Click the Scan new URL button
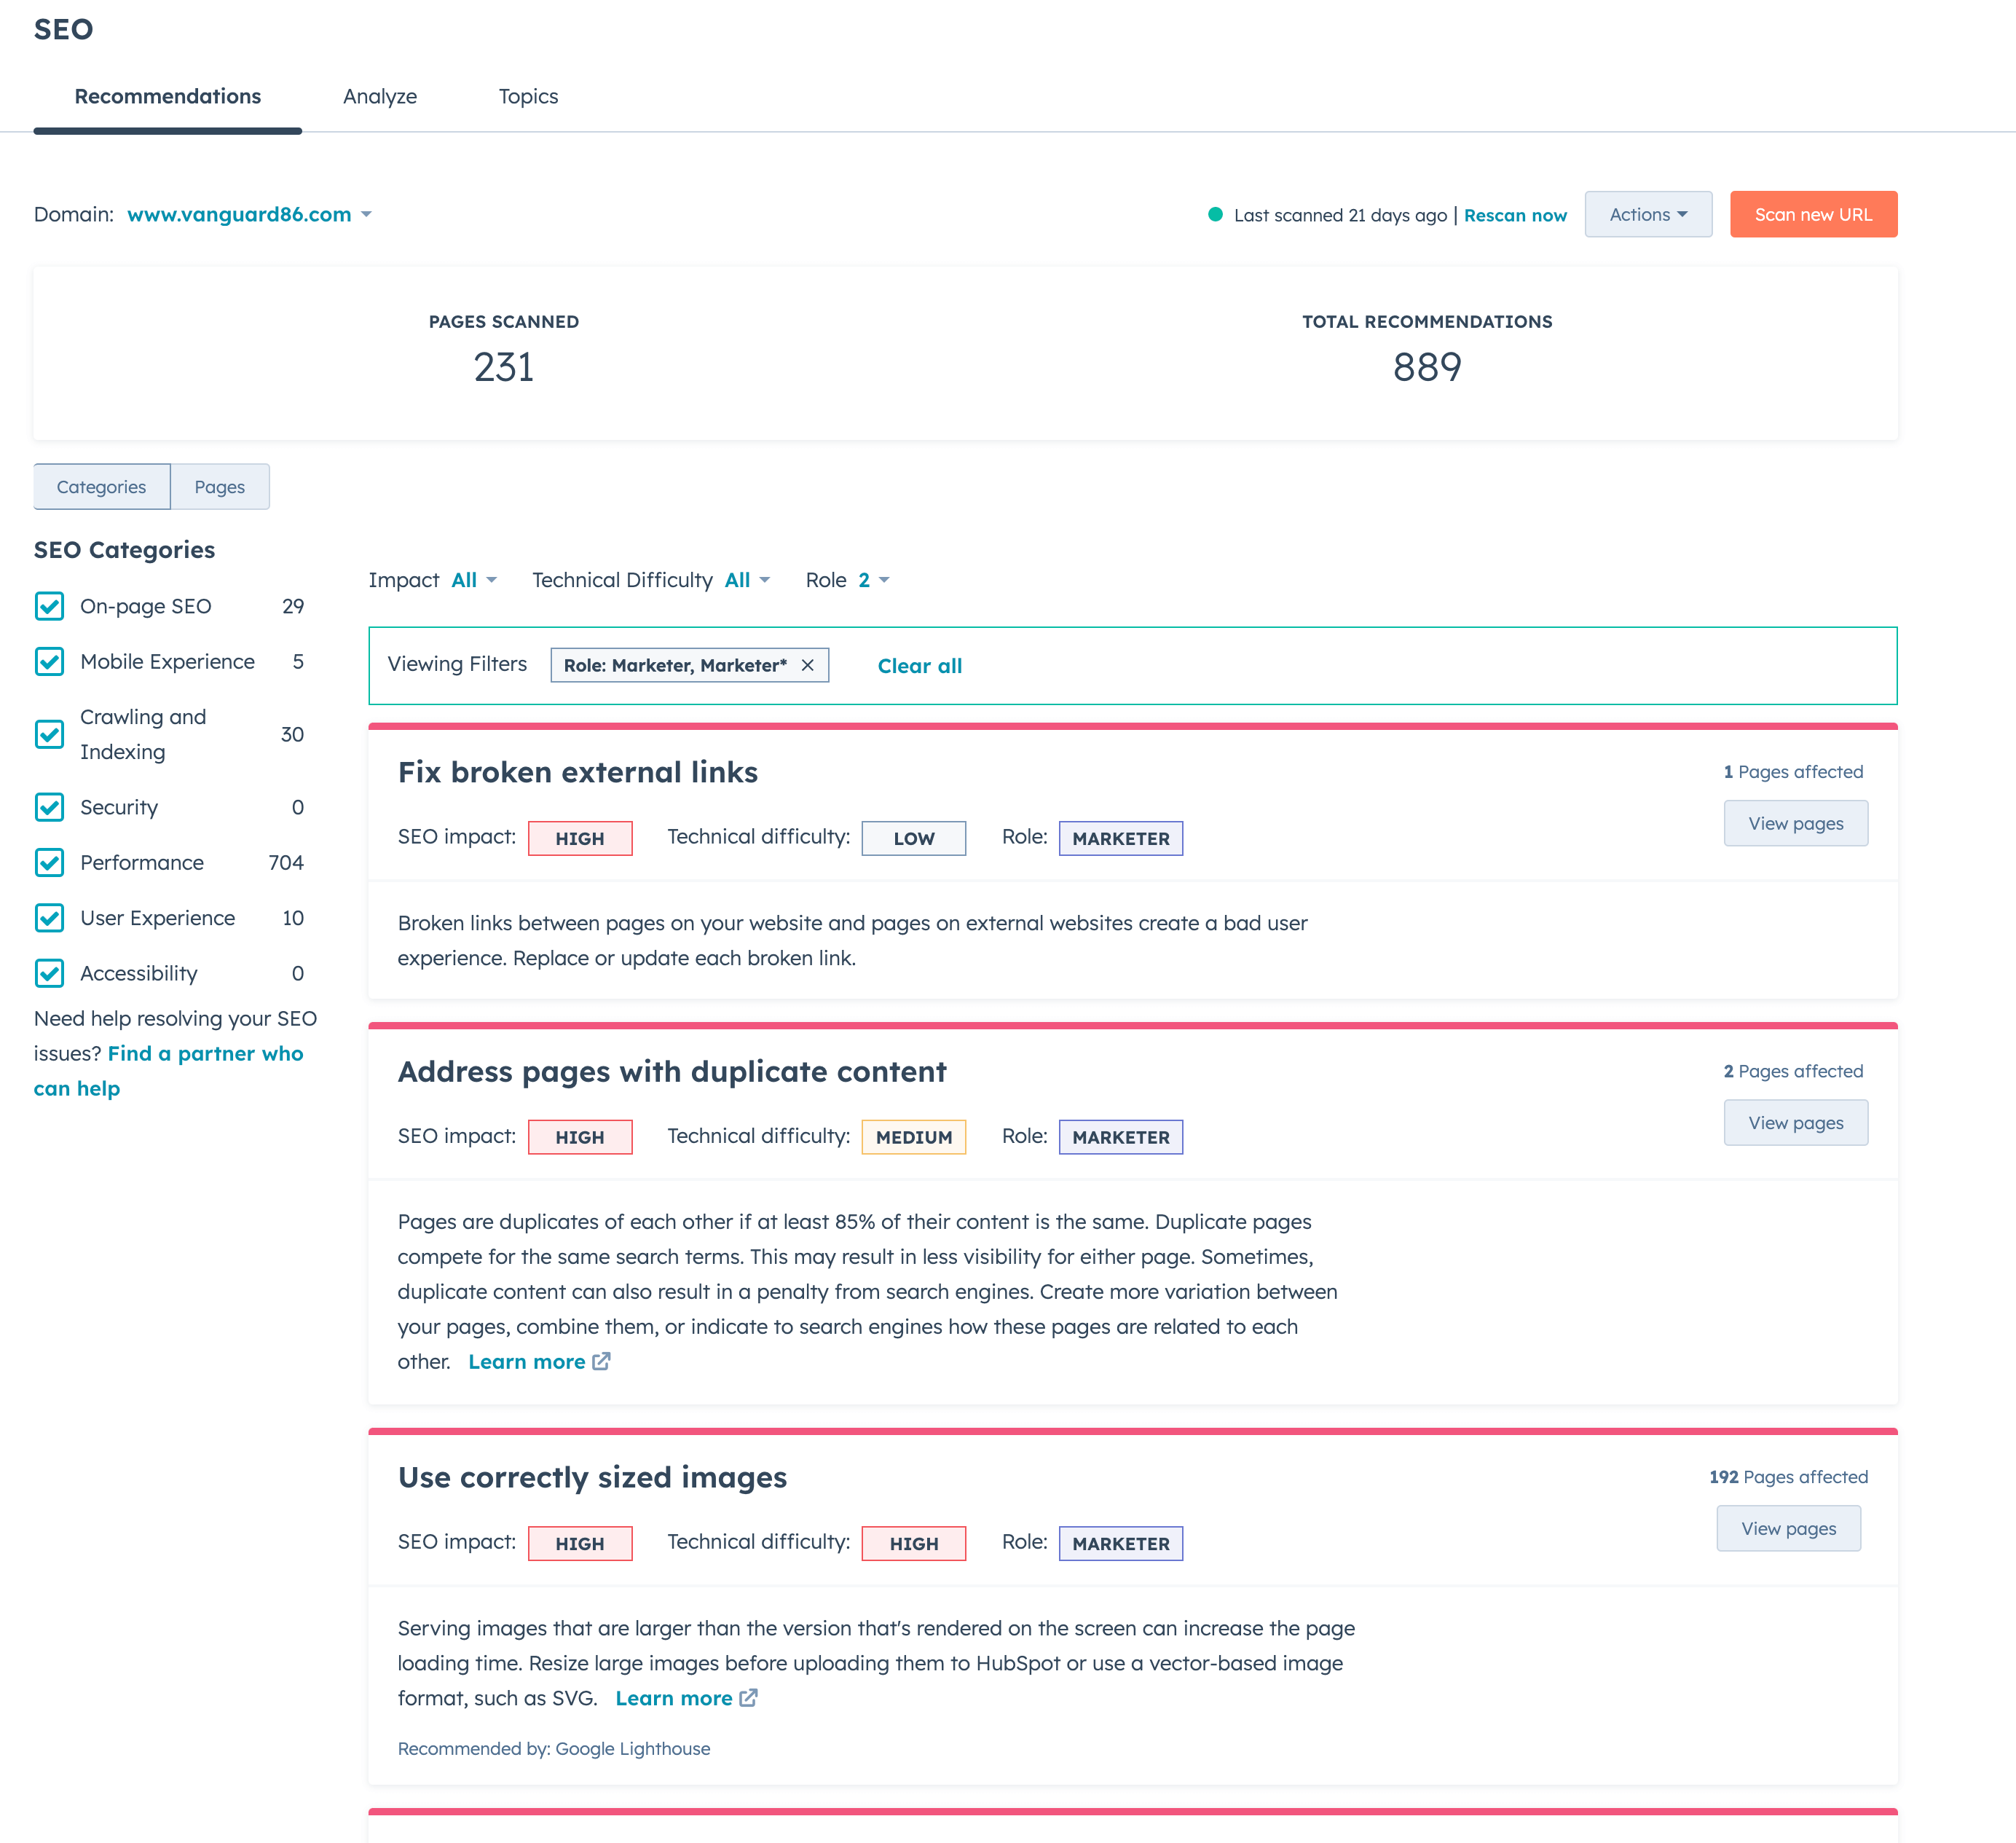2016x1843 pixels. pos(1812,214)
